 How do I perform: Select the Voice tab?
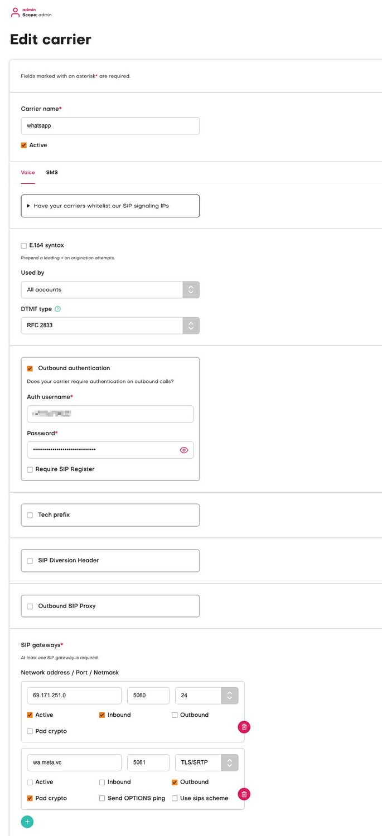coord(28,173)
